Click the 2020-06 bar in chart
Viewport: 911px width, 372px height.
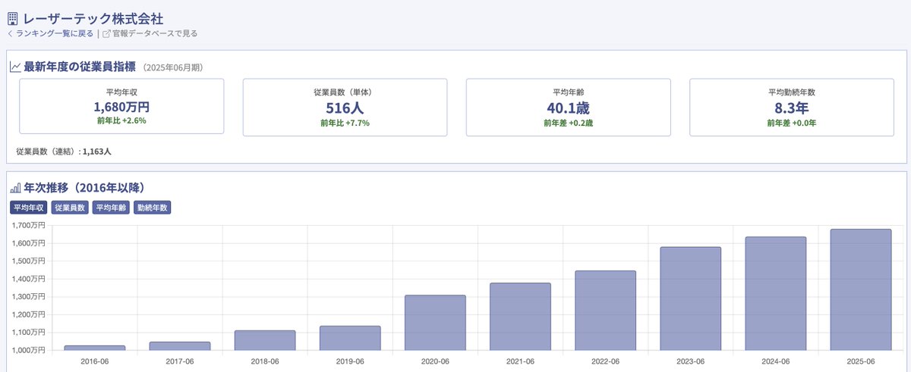(x=435, y=323)
